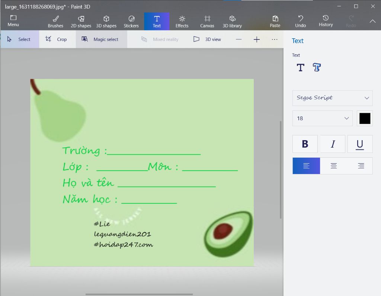Activate Magic select

pyautogui.click(x=101, y=39)
